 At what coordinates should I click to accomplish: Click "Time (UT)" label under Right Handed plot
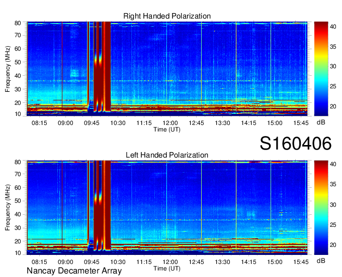167,129
